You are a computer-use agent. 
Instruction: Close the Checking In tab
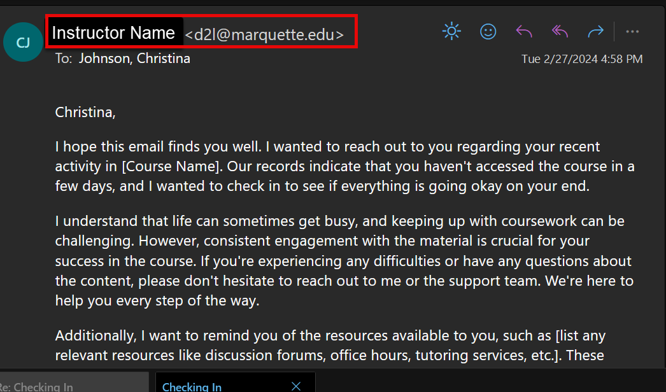(x=296, y=386)
